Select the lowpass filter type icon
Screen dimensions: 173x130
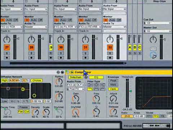point(90,89)
